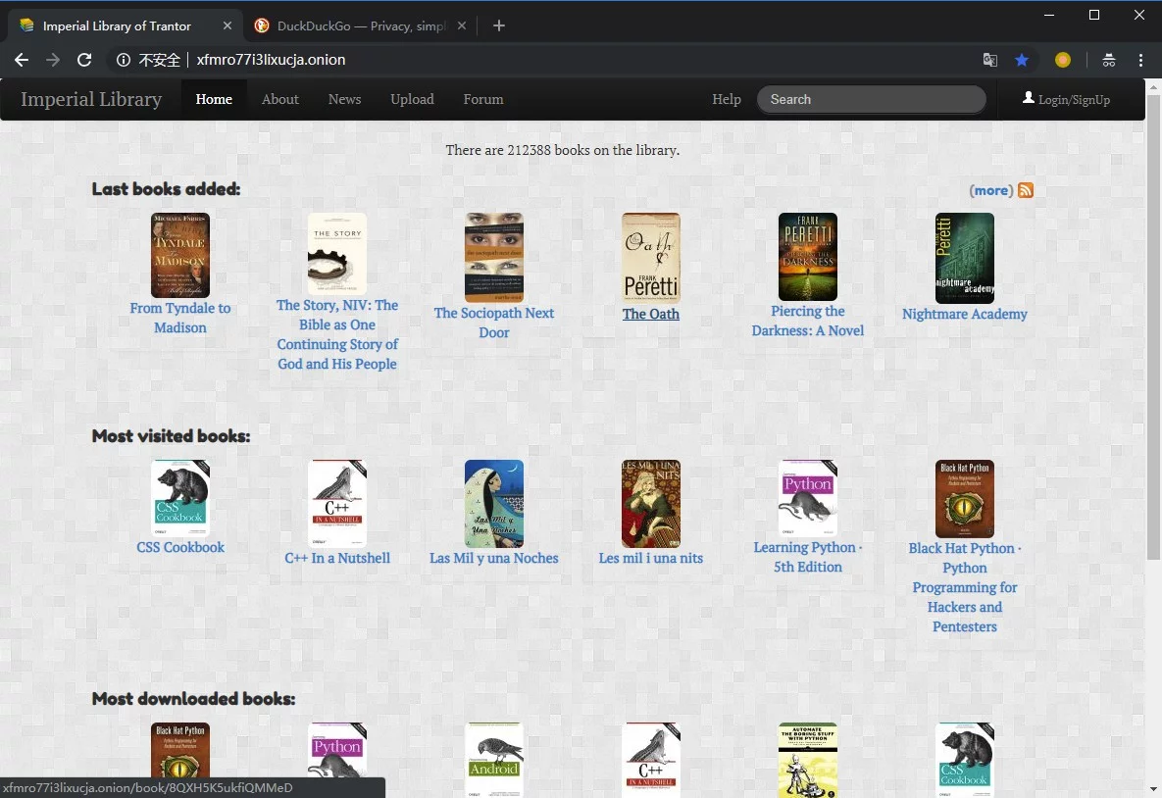Open Nightmare Academy title link
The height and width of the screenshot is (798, 1162).
[964, 314]
